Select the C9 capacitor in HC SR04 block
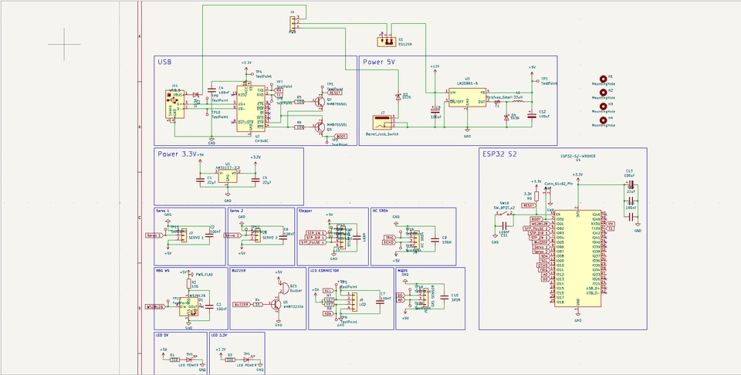Viewport: 741px width, 375px height. click(433, 239)
